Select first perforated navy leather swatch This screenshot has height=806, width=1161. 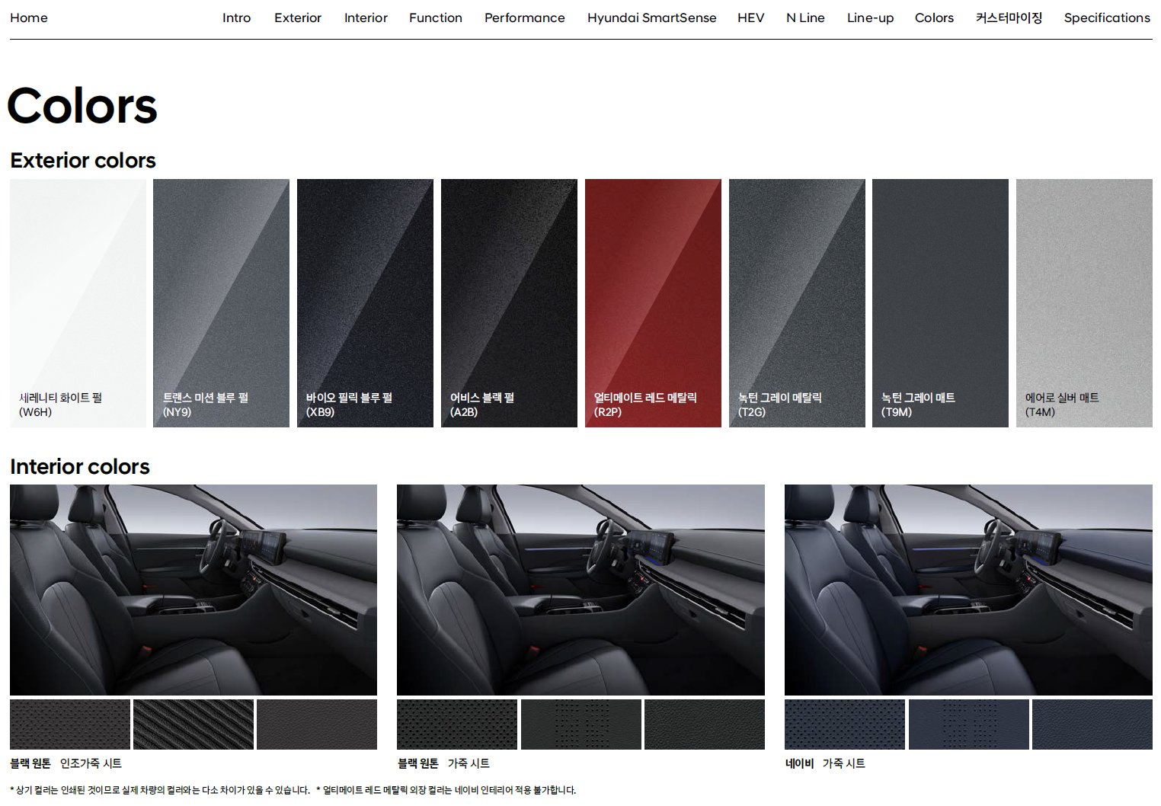coord(845,724)
